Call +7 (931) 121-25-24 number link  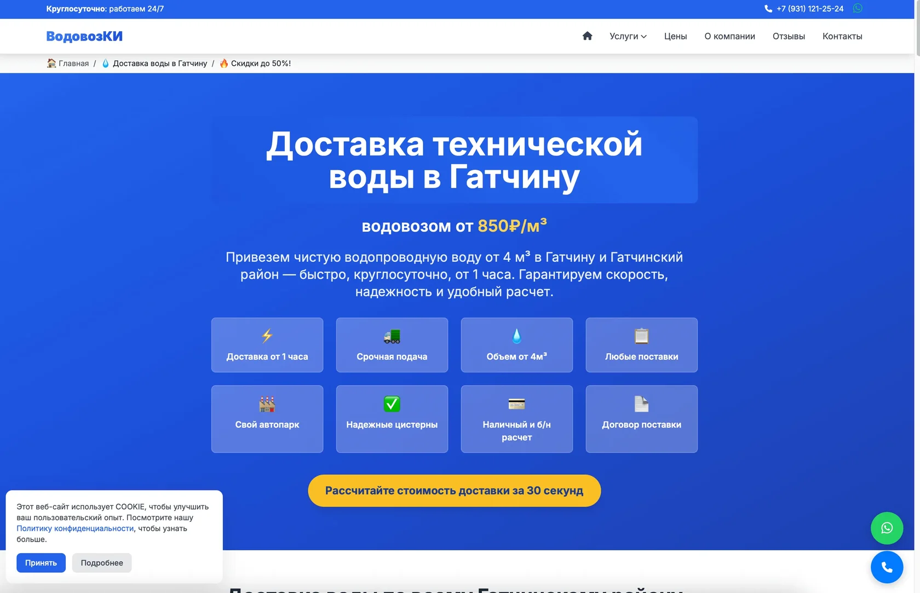[x=809, y=8]
